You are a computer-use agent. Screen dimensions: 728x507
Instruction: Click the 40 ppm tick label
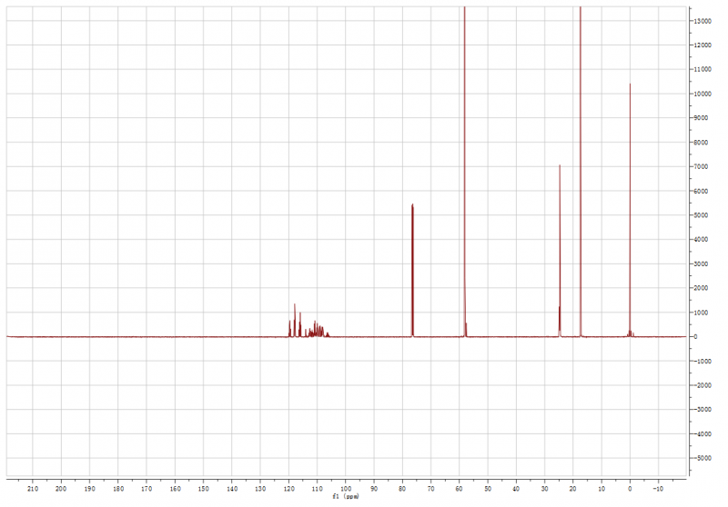516,489
